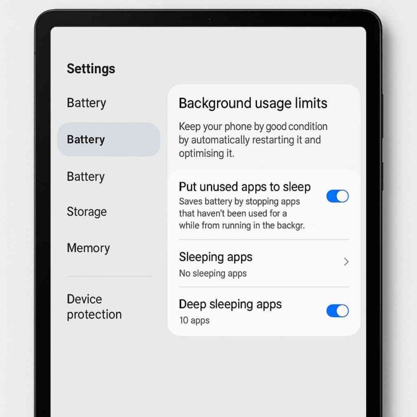Open Sleeping apps using its chevron arrow

346,262
